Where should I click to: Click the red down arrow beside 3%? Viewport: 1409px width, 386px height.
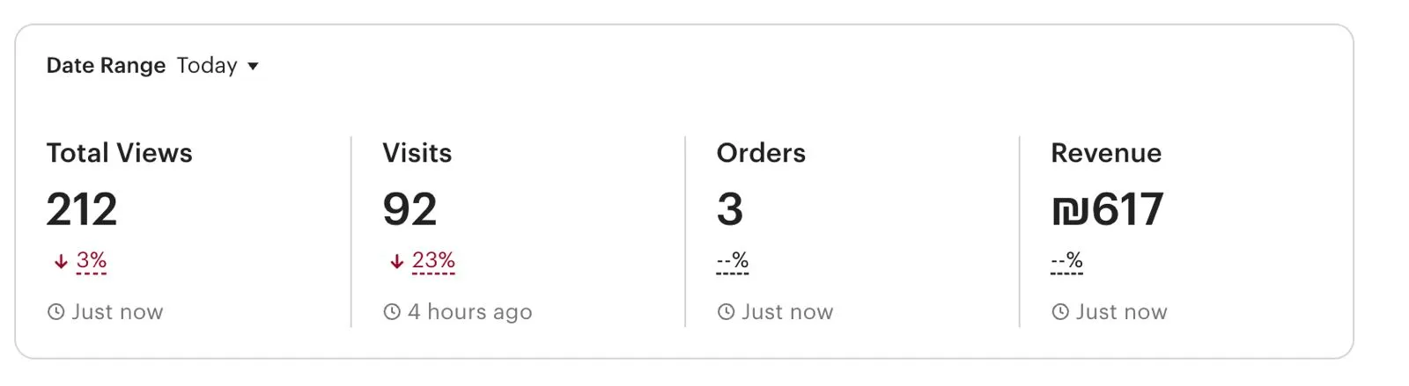point(61,261)
